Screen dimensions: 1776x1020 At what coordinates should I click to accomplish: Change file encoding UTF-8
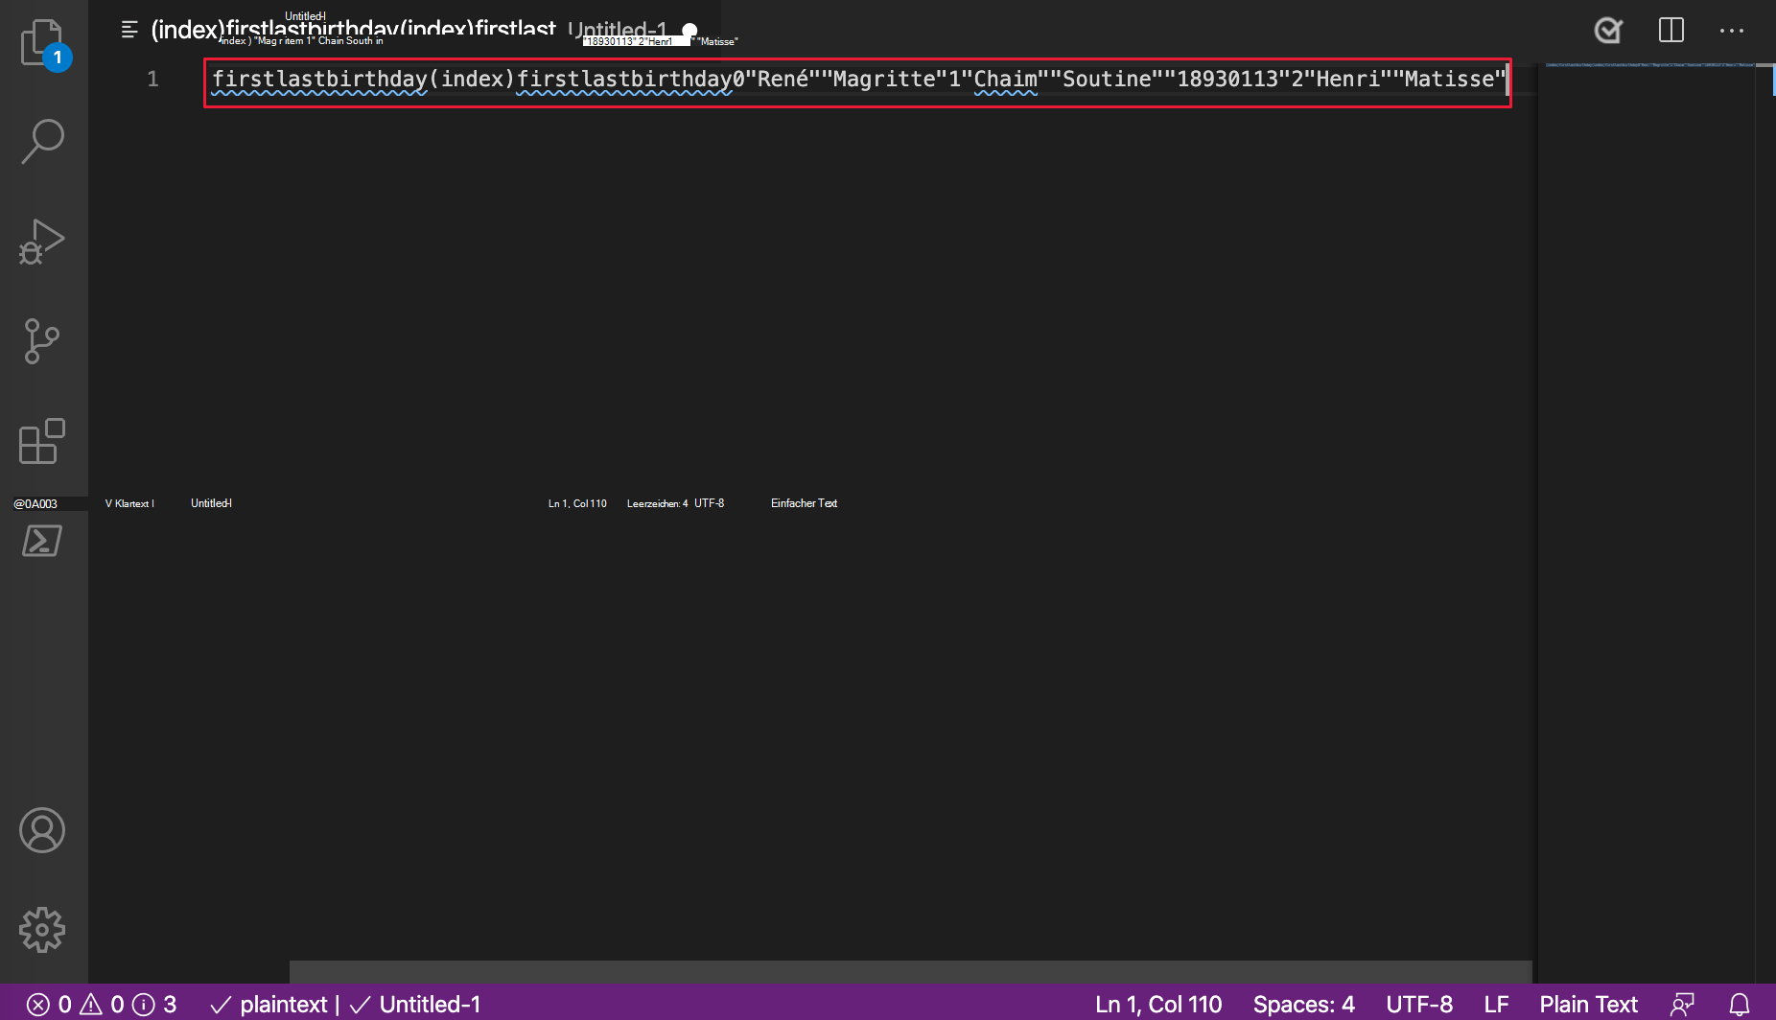pos(1419,1005)
